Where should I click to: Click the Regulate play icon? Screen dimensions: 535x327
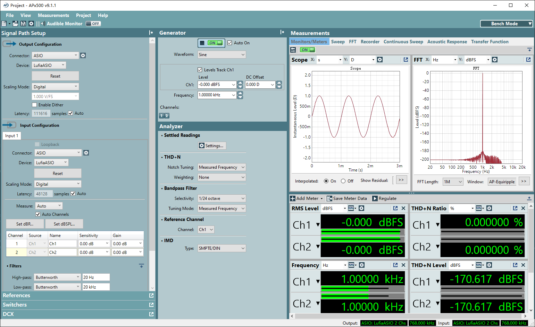click(x=375, y=198)
